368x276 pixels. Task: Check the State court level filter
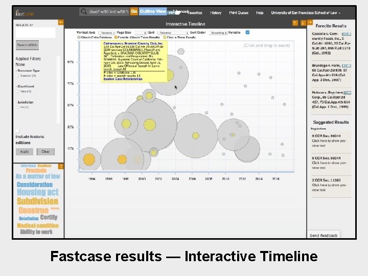pos(17,91)
